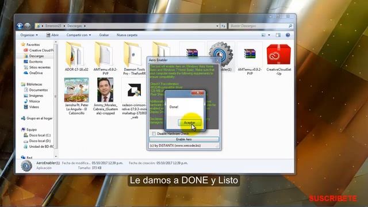Open Explorer help question-mark icon
The image size is (368, 207).
(287, 35)
